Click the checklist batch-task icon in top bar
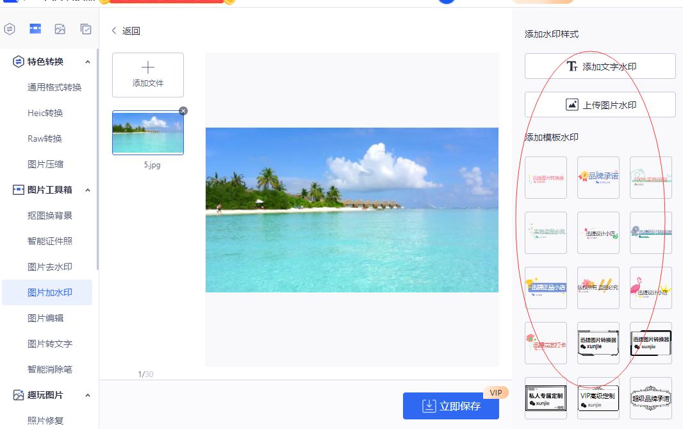 [x=86, y=28]
